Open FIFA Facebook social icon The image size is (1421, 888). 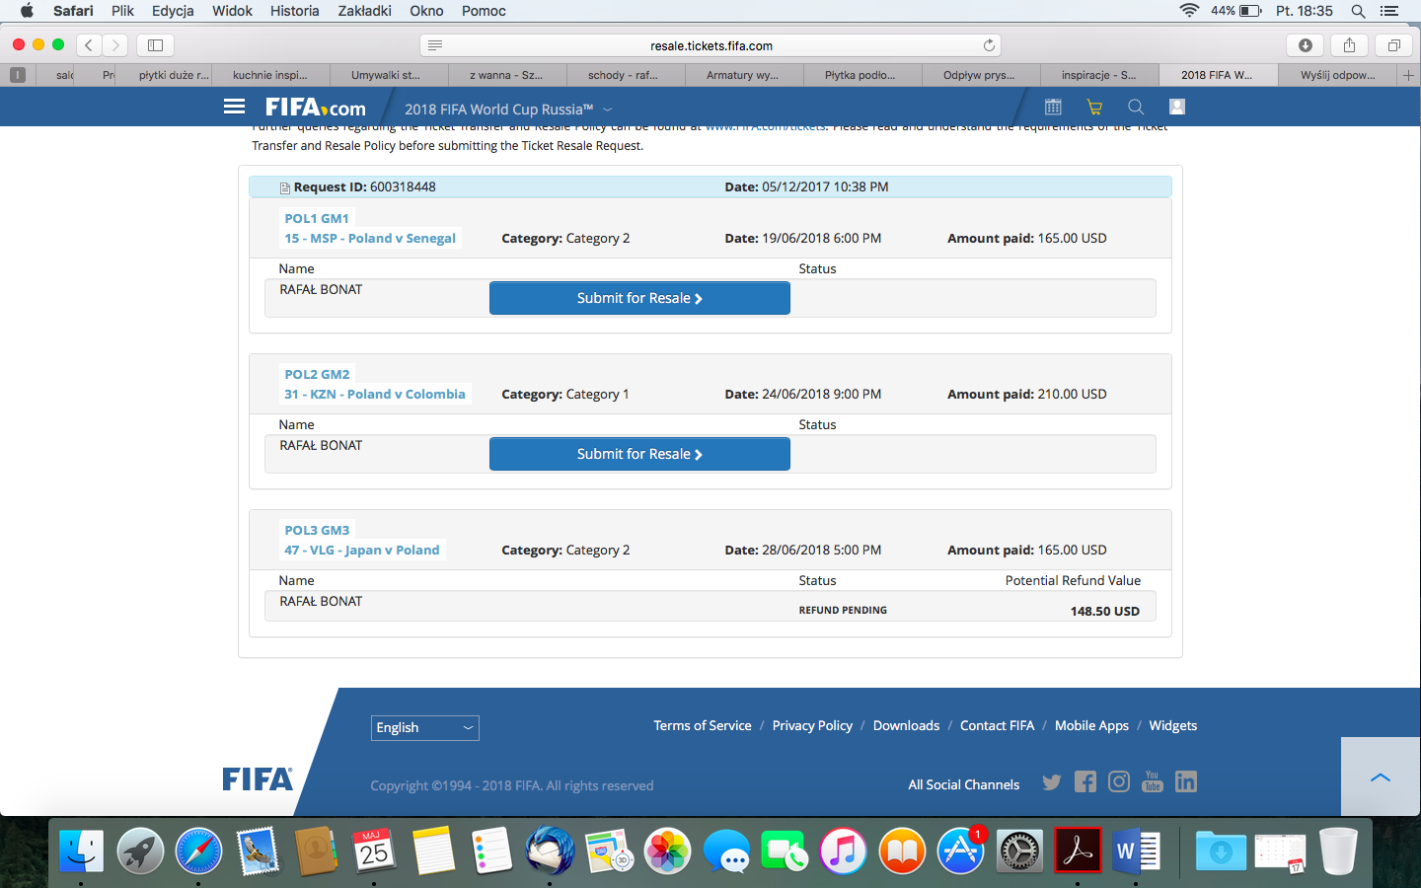[x=1085, y=782]
